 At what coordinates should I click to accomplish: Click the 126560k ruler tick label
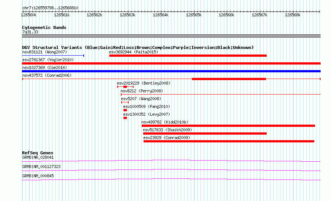[x=29, y=15]
